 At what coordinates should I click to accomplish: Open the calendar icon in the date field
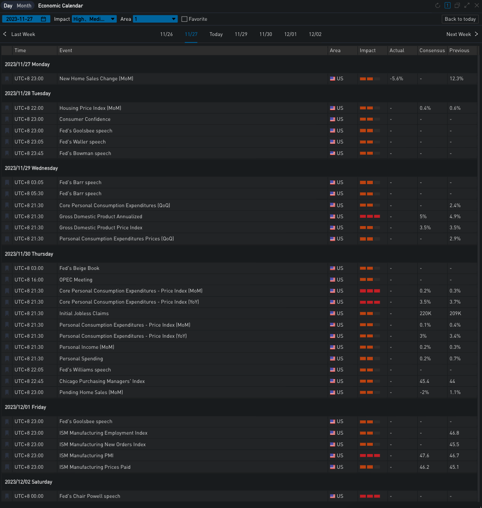tap(43, 19)
